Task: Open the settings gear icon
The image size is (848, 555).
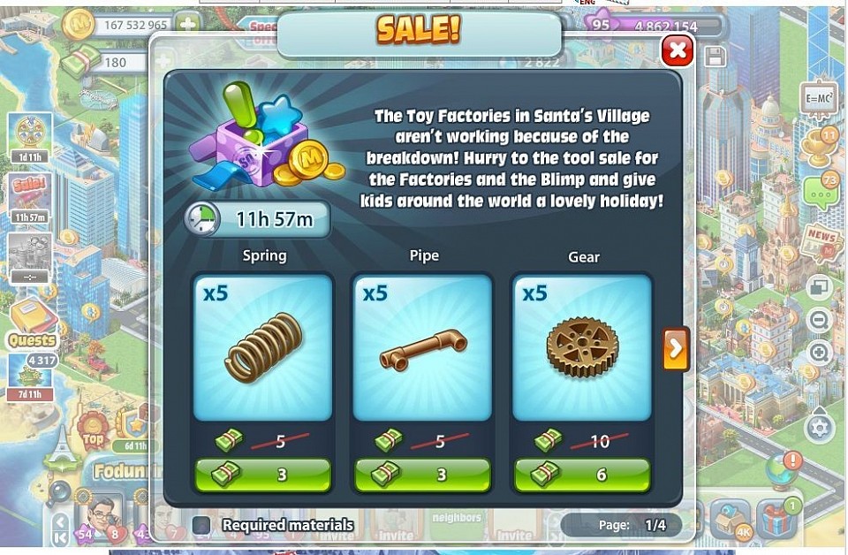Action: (x=820, y=428)
